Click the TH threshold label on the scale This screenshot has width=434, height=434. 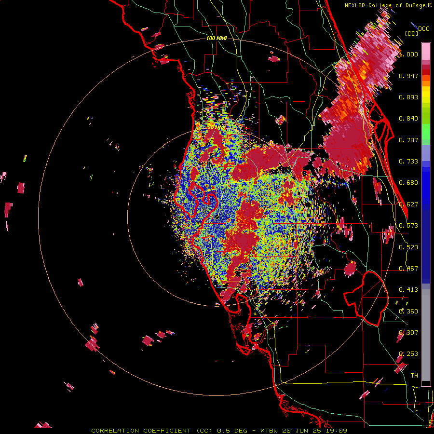pyautogui.click(x=414, y=376)
